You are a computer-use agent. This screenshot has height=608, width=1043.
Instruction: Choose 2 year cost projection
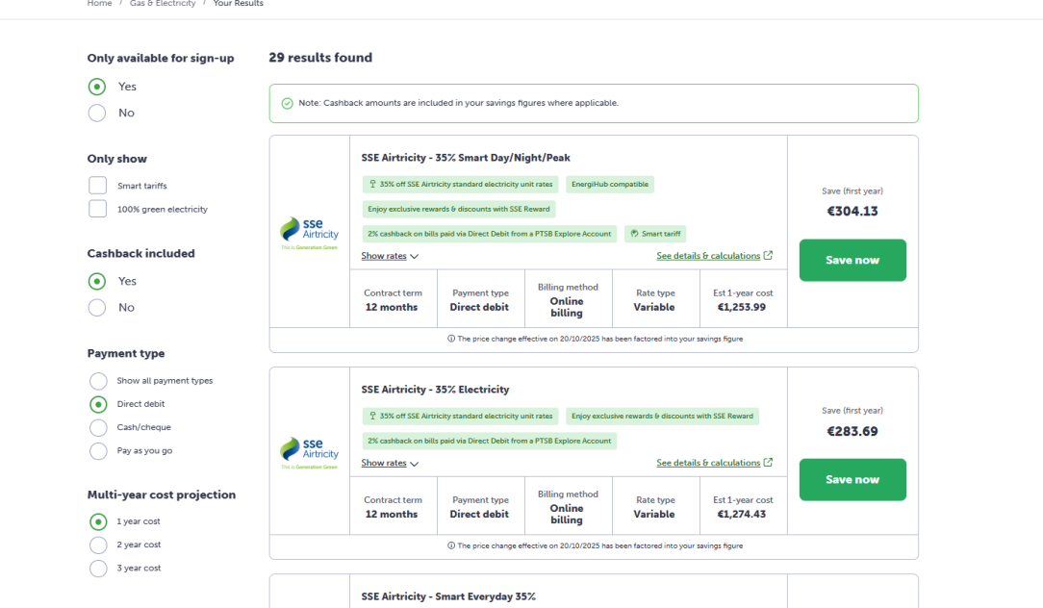point(98,545)
